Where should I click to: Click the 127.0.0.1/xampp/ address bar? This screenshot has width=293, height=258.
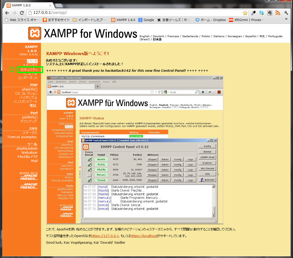137,13
